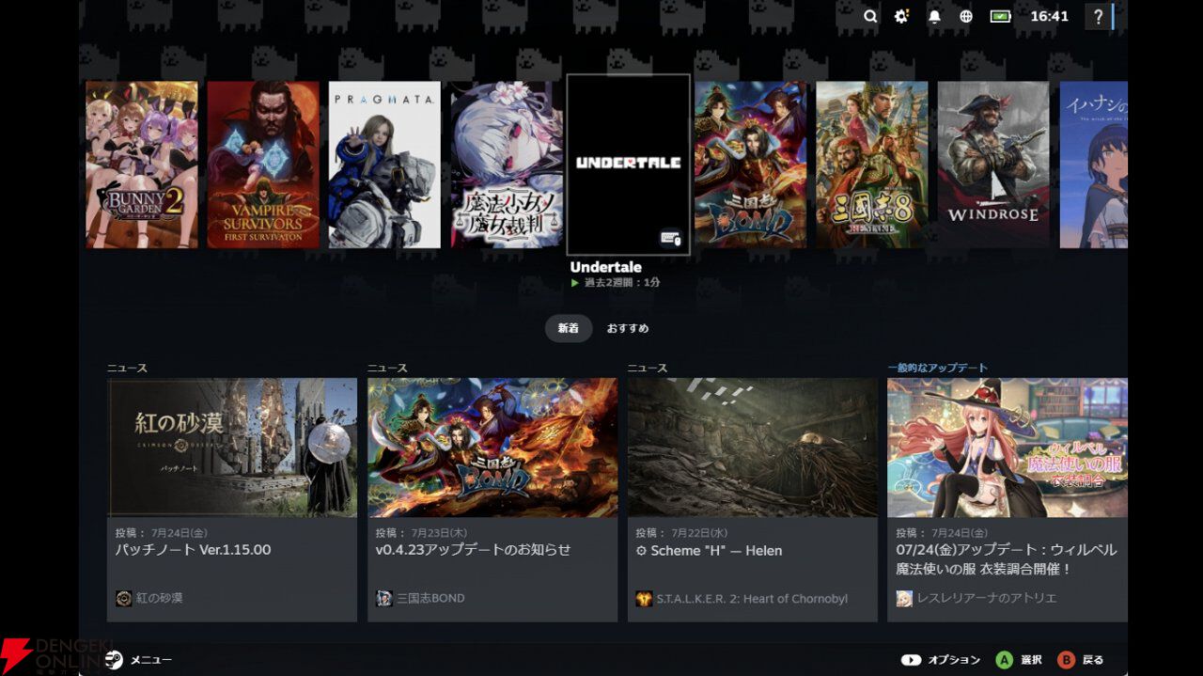Open 三国志BOND update news image

pyautogui.click(x=492, y=448)
